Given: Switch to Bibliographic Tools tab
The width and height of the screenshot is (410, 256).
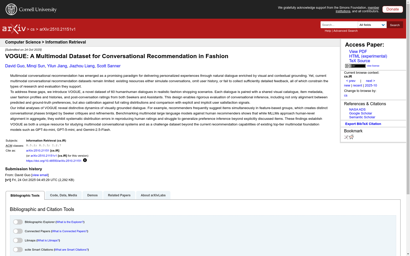Looking at the screenshot, I should pyautogui.click(x=25, y=195).
